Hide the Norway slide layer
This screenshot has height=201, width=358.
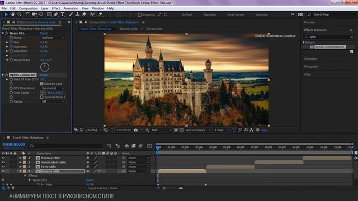(3, 157)
